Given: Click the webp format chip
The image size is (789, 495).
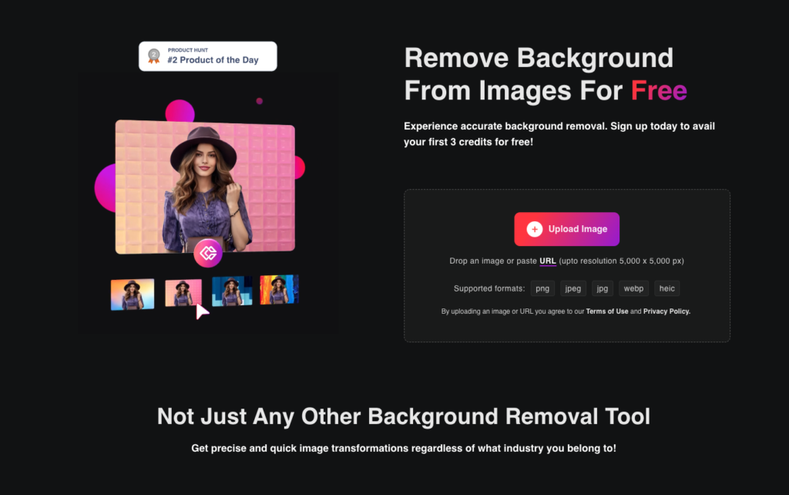Looking at the screenshot, I should coord(633,288).
